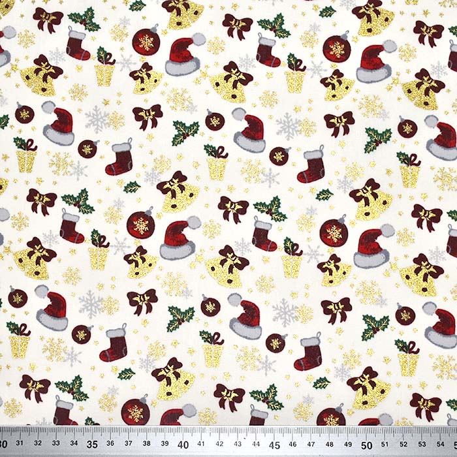Click the red stocking just above ruler 44
Image resolution: width=457 pixels, height=457 pixels.
(x=259, y=415)
